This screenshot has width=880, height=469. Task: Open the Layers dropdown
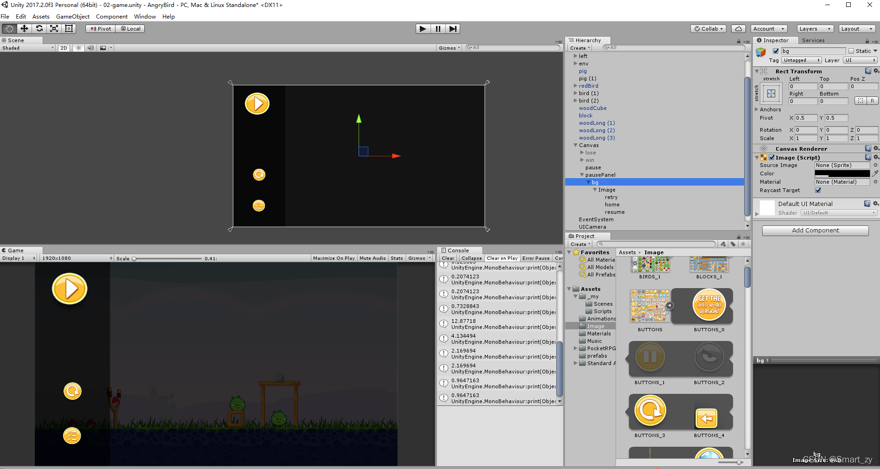(815, 29)
